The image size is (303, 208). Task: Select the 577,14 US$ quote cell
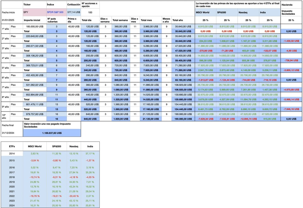74,12
